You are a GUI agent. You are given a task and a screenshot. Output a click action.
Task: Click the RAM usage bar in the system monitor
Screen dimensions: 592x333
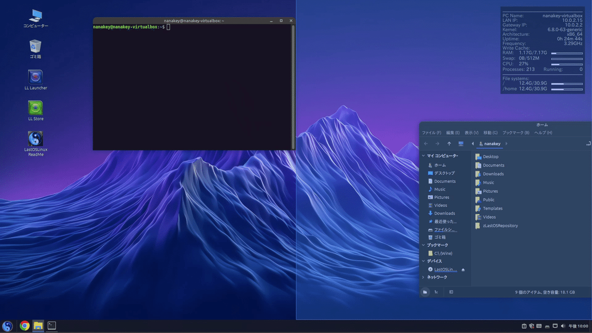[x=566, y=53]
